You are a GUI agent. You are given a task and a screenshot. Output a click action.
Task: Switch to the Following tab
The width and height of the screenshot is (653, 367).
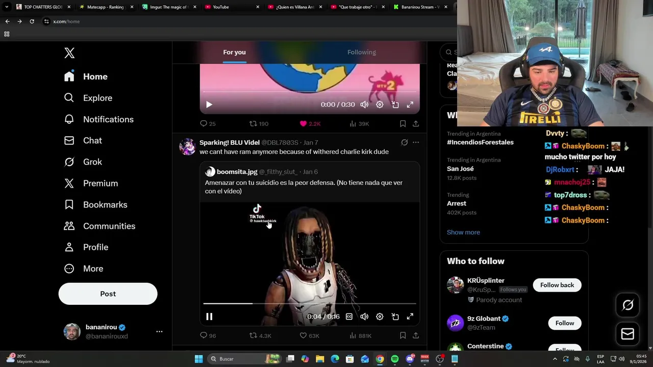coord(362,52)
